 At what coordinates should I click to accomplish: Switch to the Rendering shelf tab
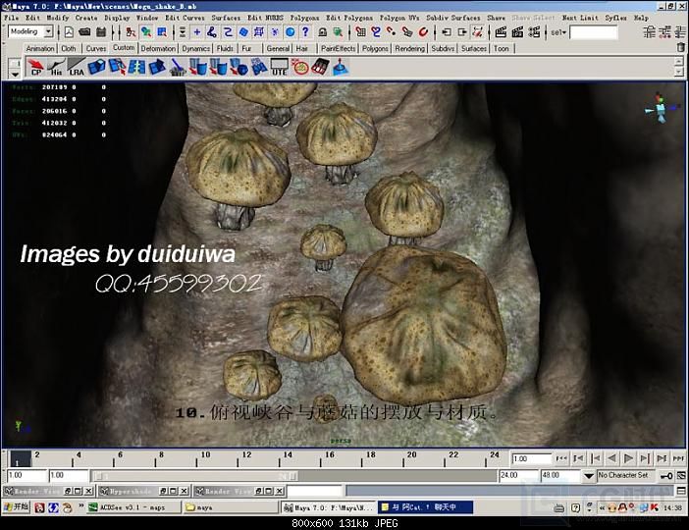(409, 48)
